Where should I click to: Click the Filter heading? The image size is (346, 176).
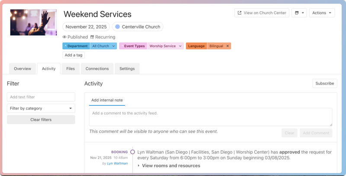pyautogui.click(x=13, y=84)
